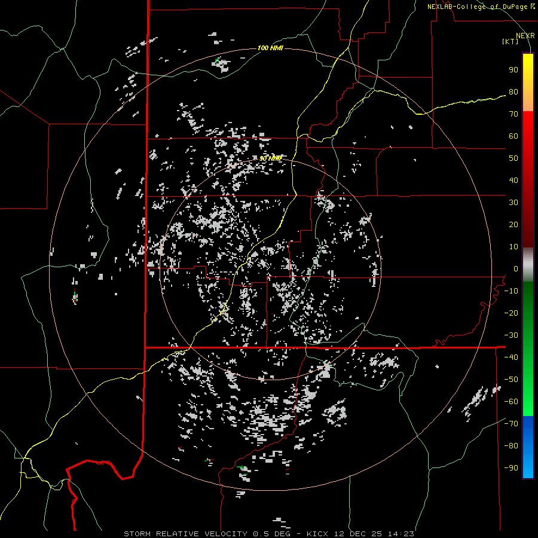Viewport: 538px width, 538px height.
Task: Click the 40 value on the velocity scale
Action: pos(513,180)
